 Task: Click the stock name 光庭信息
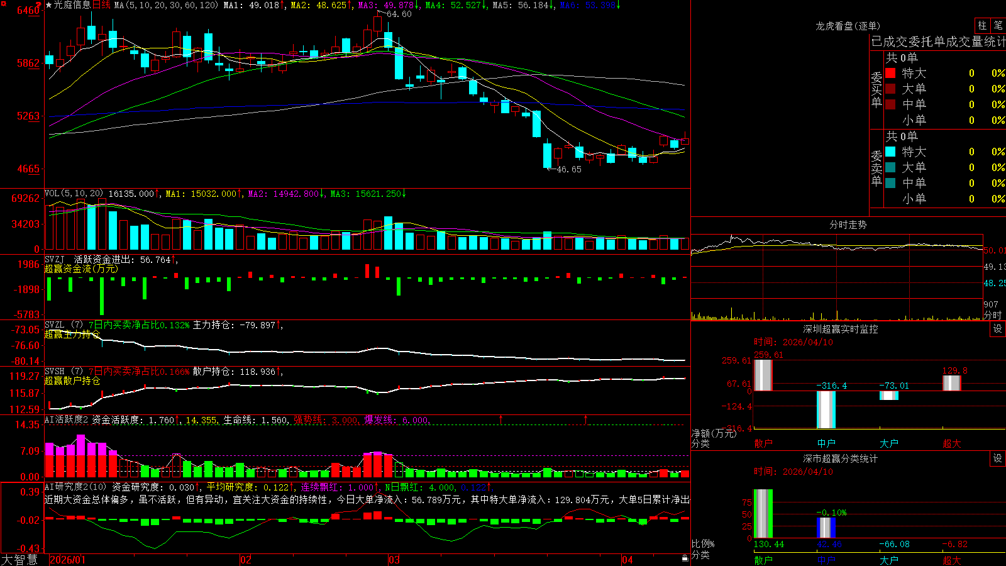pos(72,5)
